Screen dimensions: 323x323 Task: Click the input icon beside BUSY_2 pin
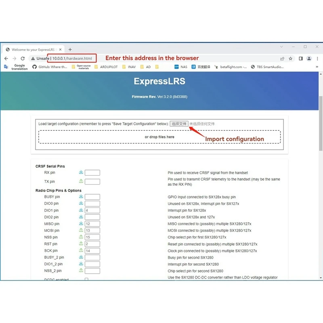coord(81,257)
